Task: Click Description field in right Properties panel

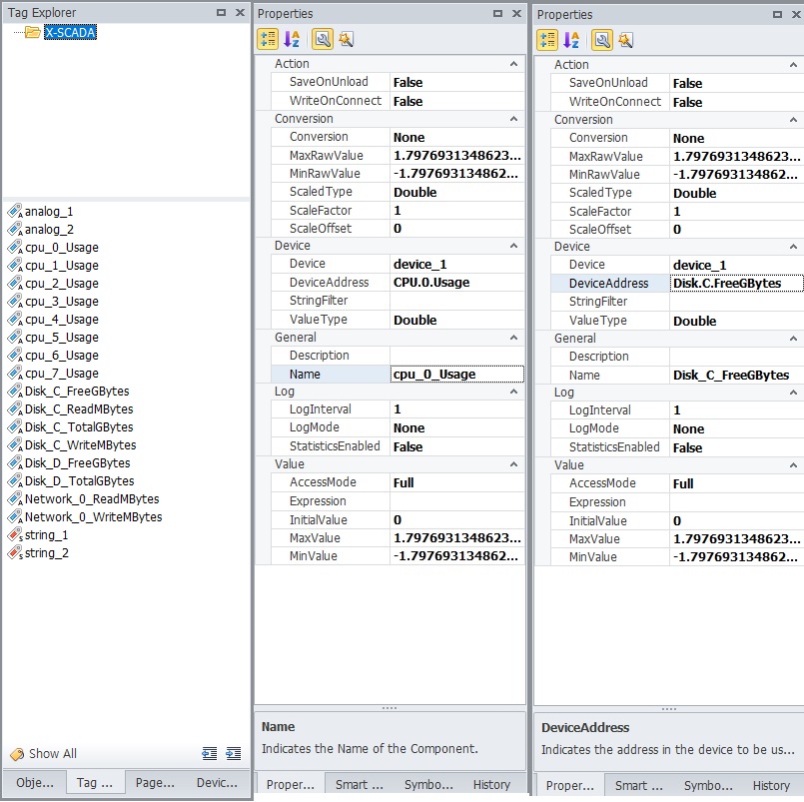Action: [x=737, y=357]
